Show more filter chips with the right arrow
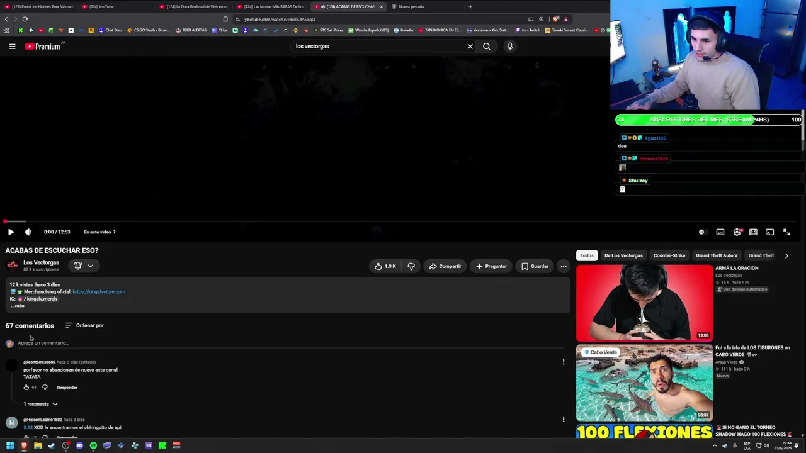 click(x=786, y=255)
